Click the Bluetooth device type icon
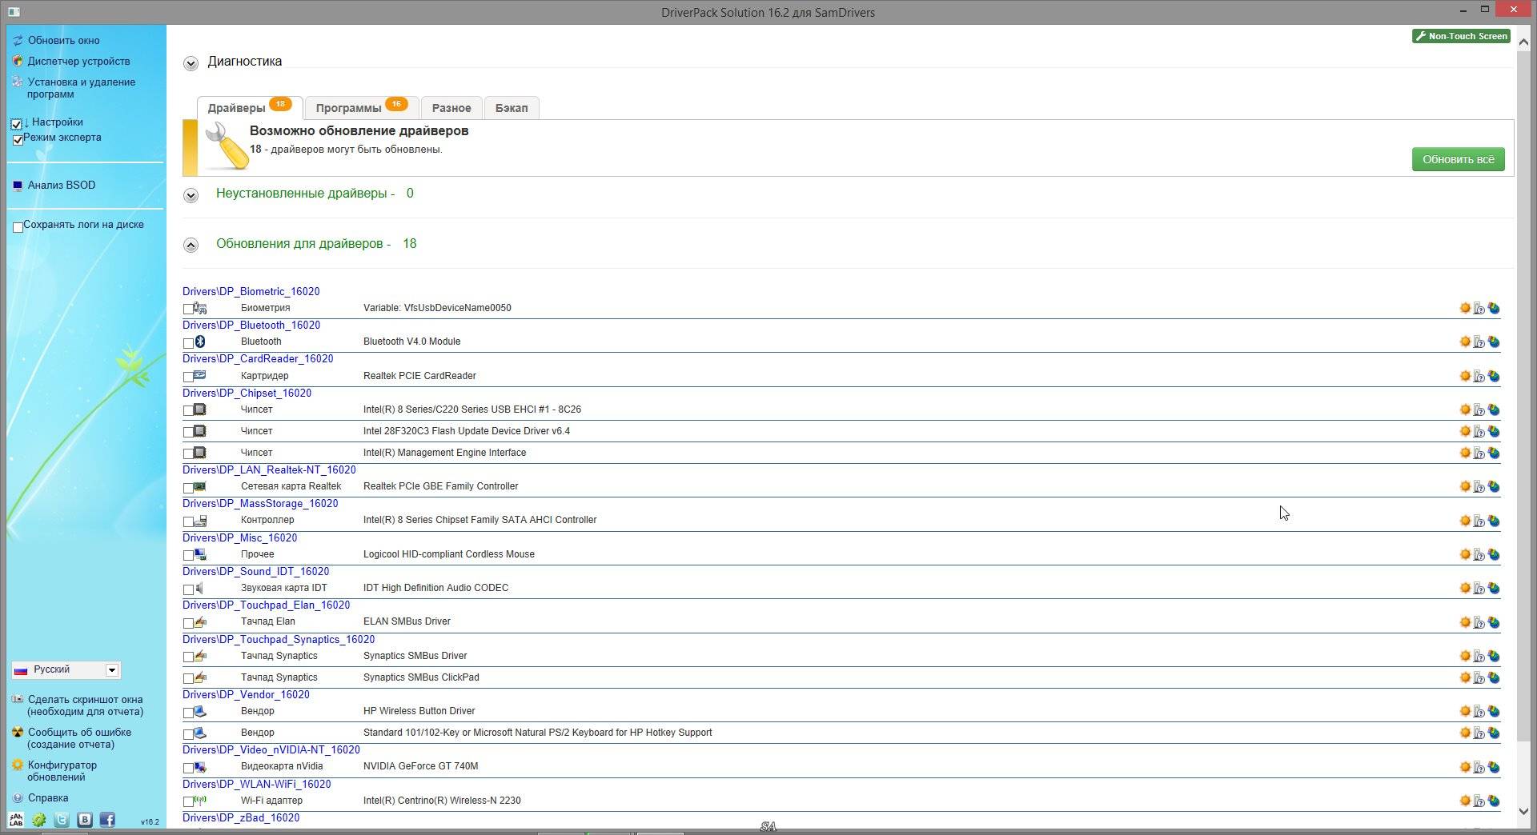 (x=200, y=342)
